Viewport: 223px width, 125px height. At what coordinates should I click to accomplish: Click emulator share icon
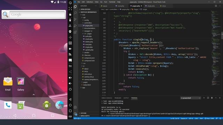[70, 72]
